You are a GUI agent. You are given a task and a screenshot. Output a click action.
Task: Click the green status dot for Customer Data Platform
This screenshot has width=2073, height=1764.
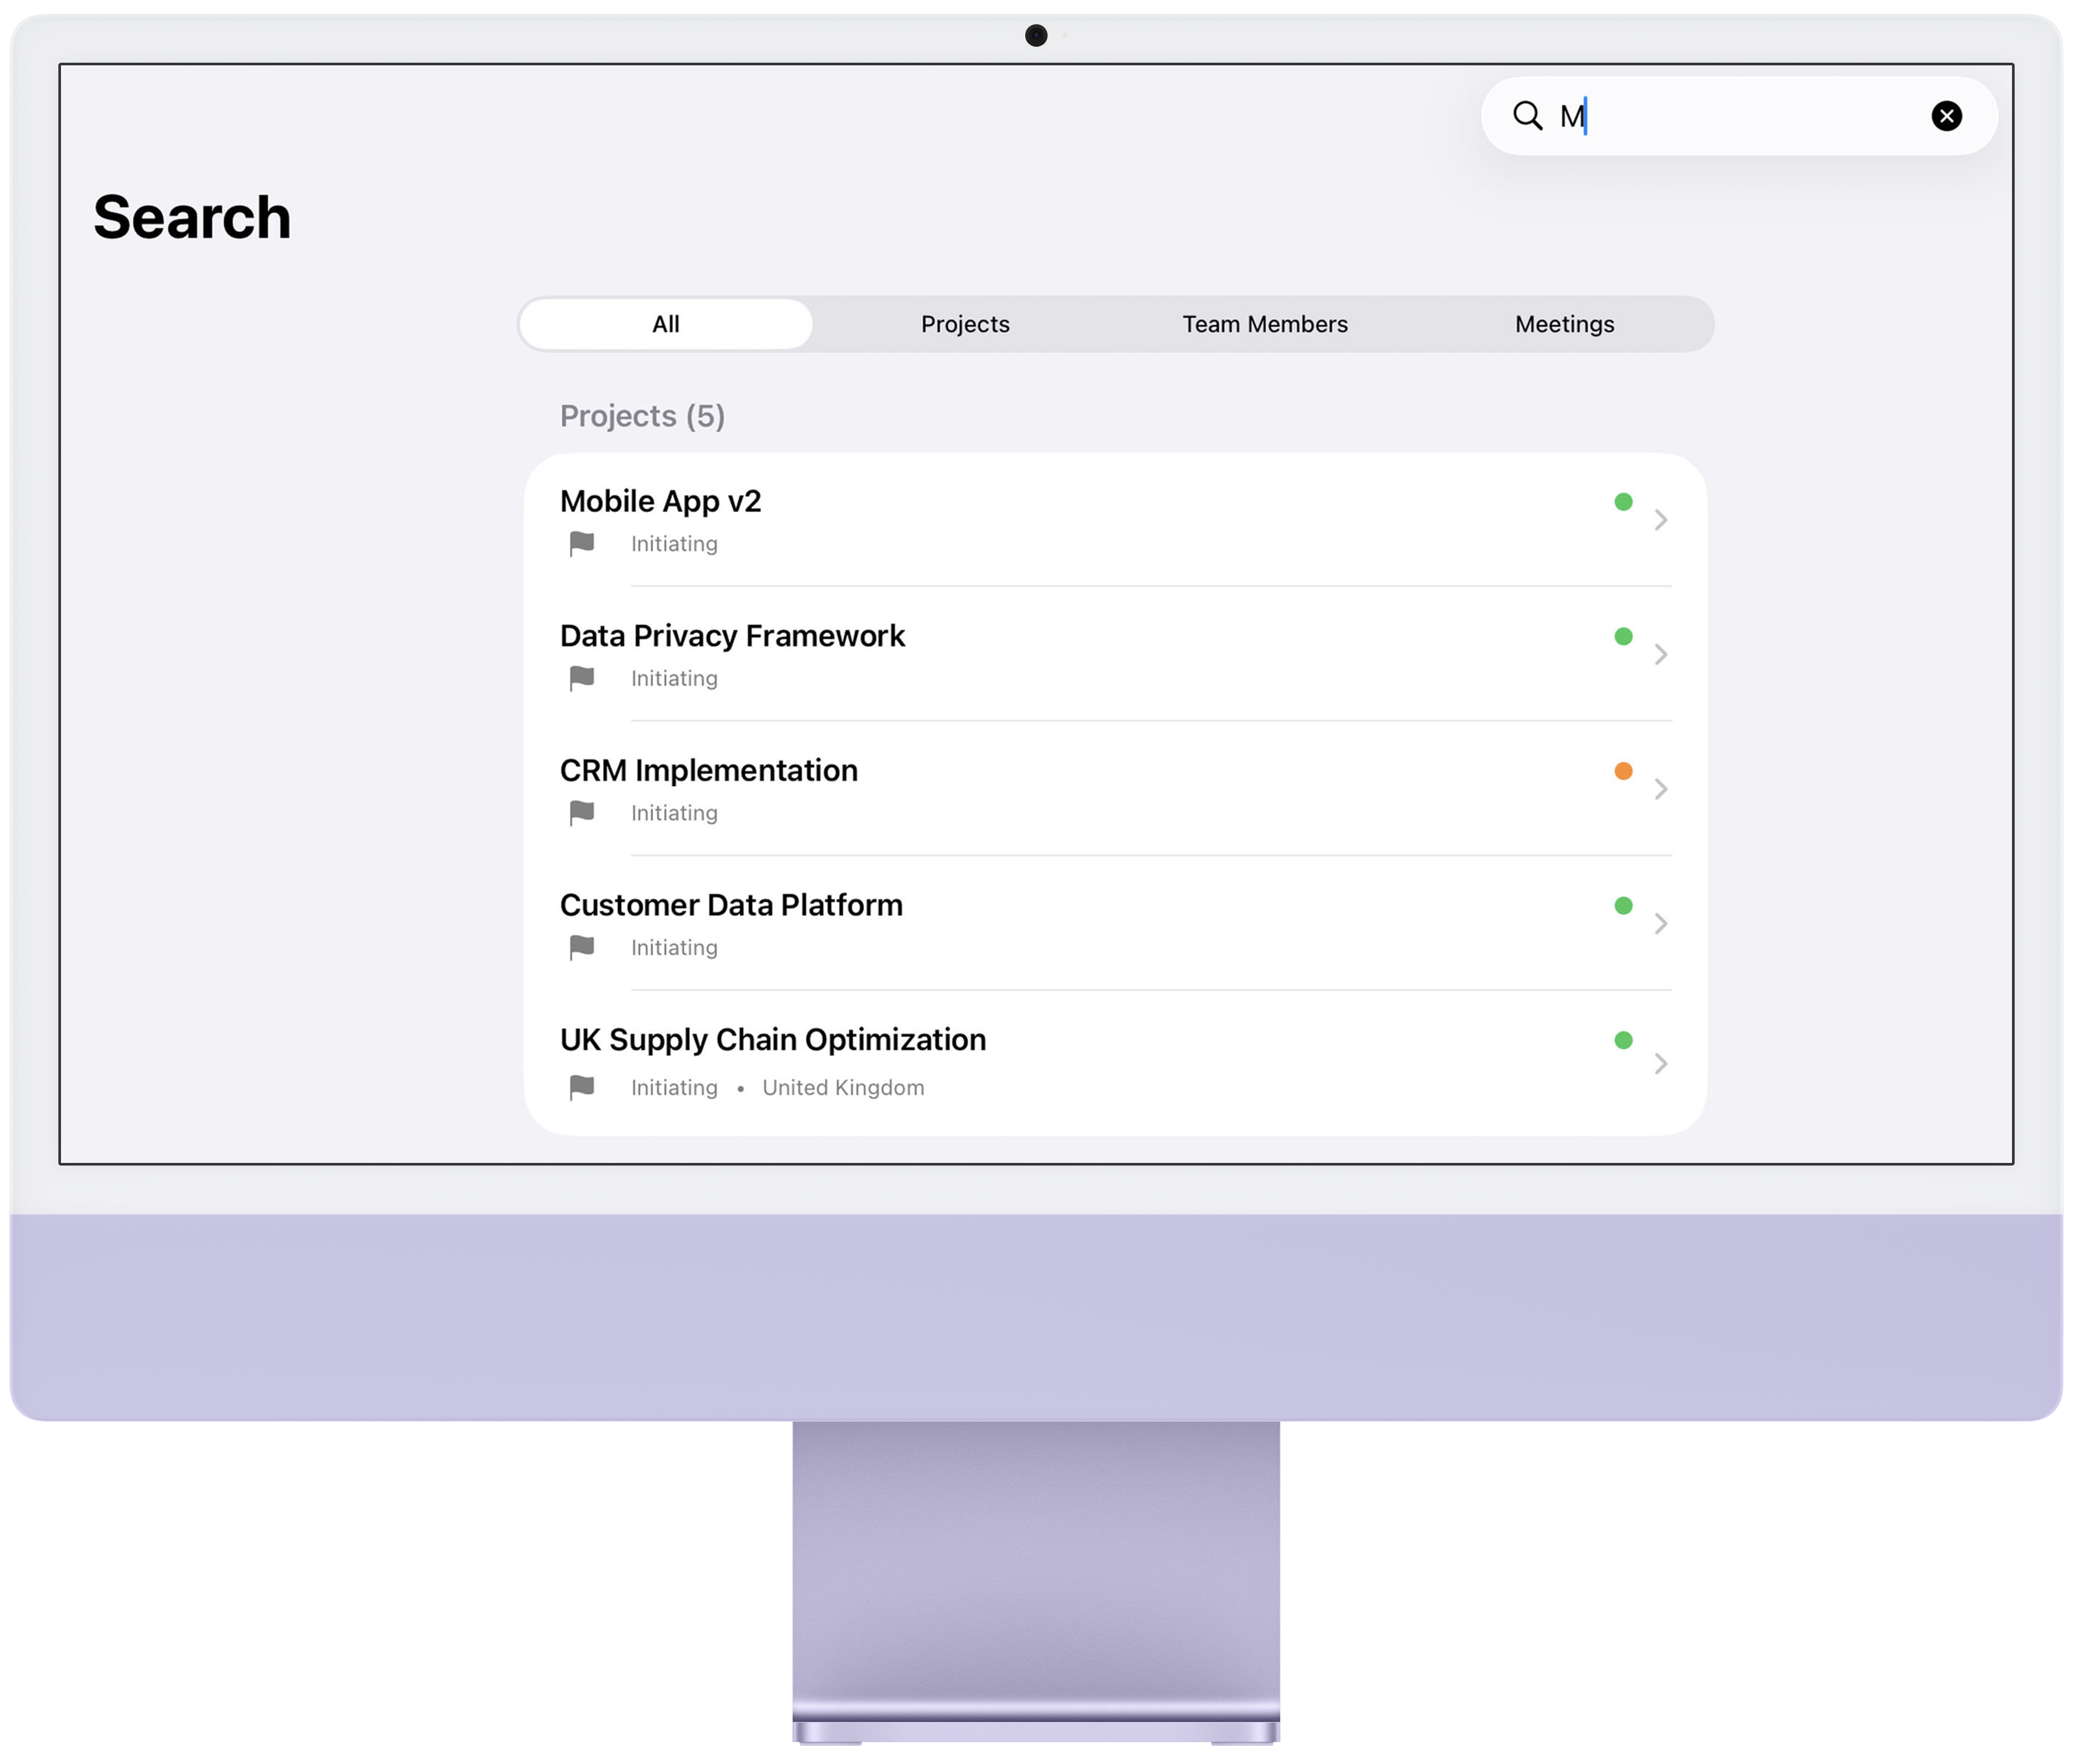pos(1623,906)
